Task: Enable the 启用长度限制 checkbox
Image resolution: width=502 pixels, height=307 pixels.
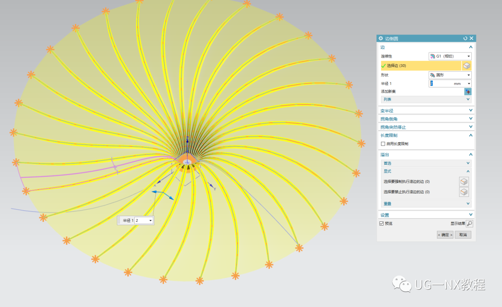Action: [383, 144]
